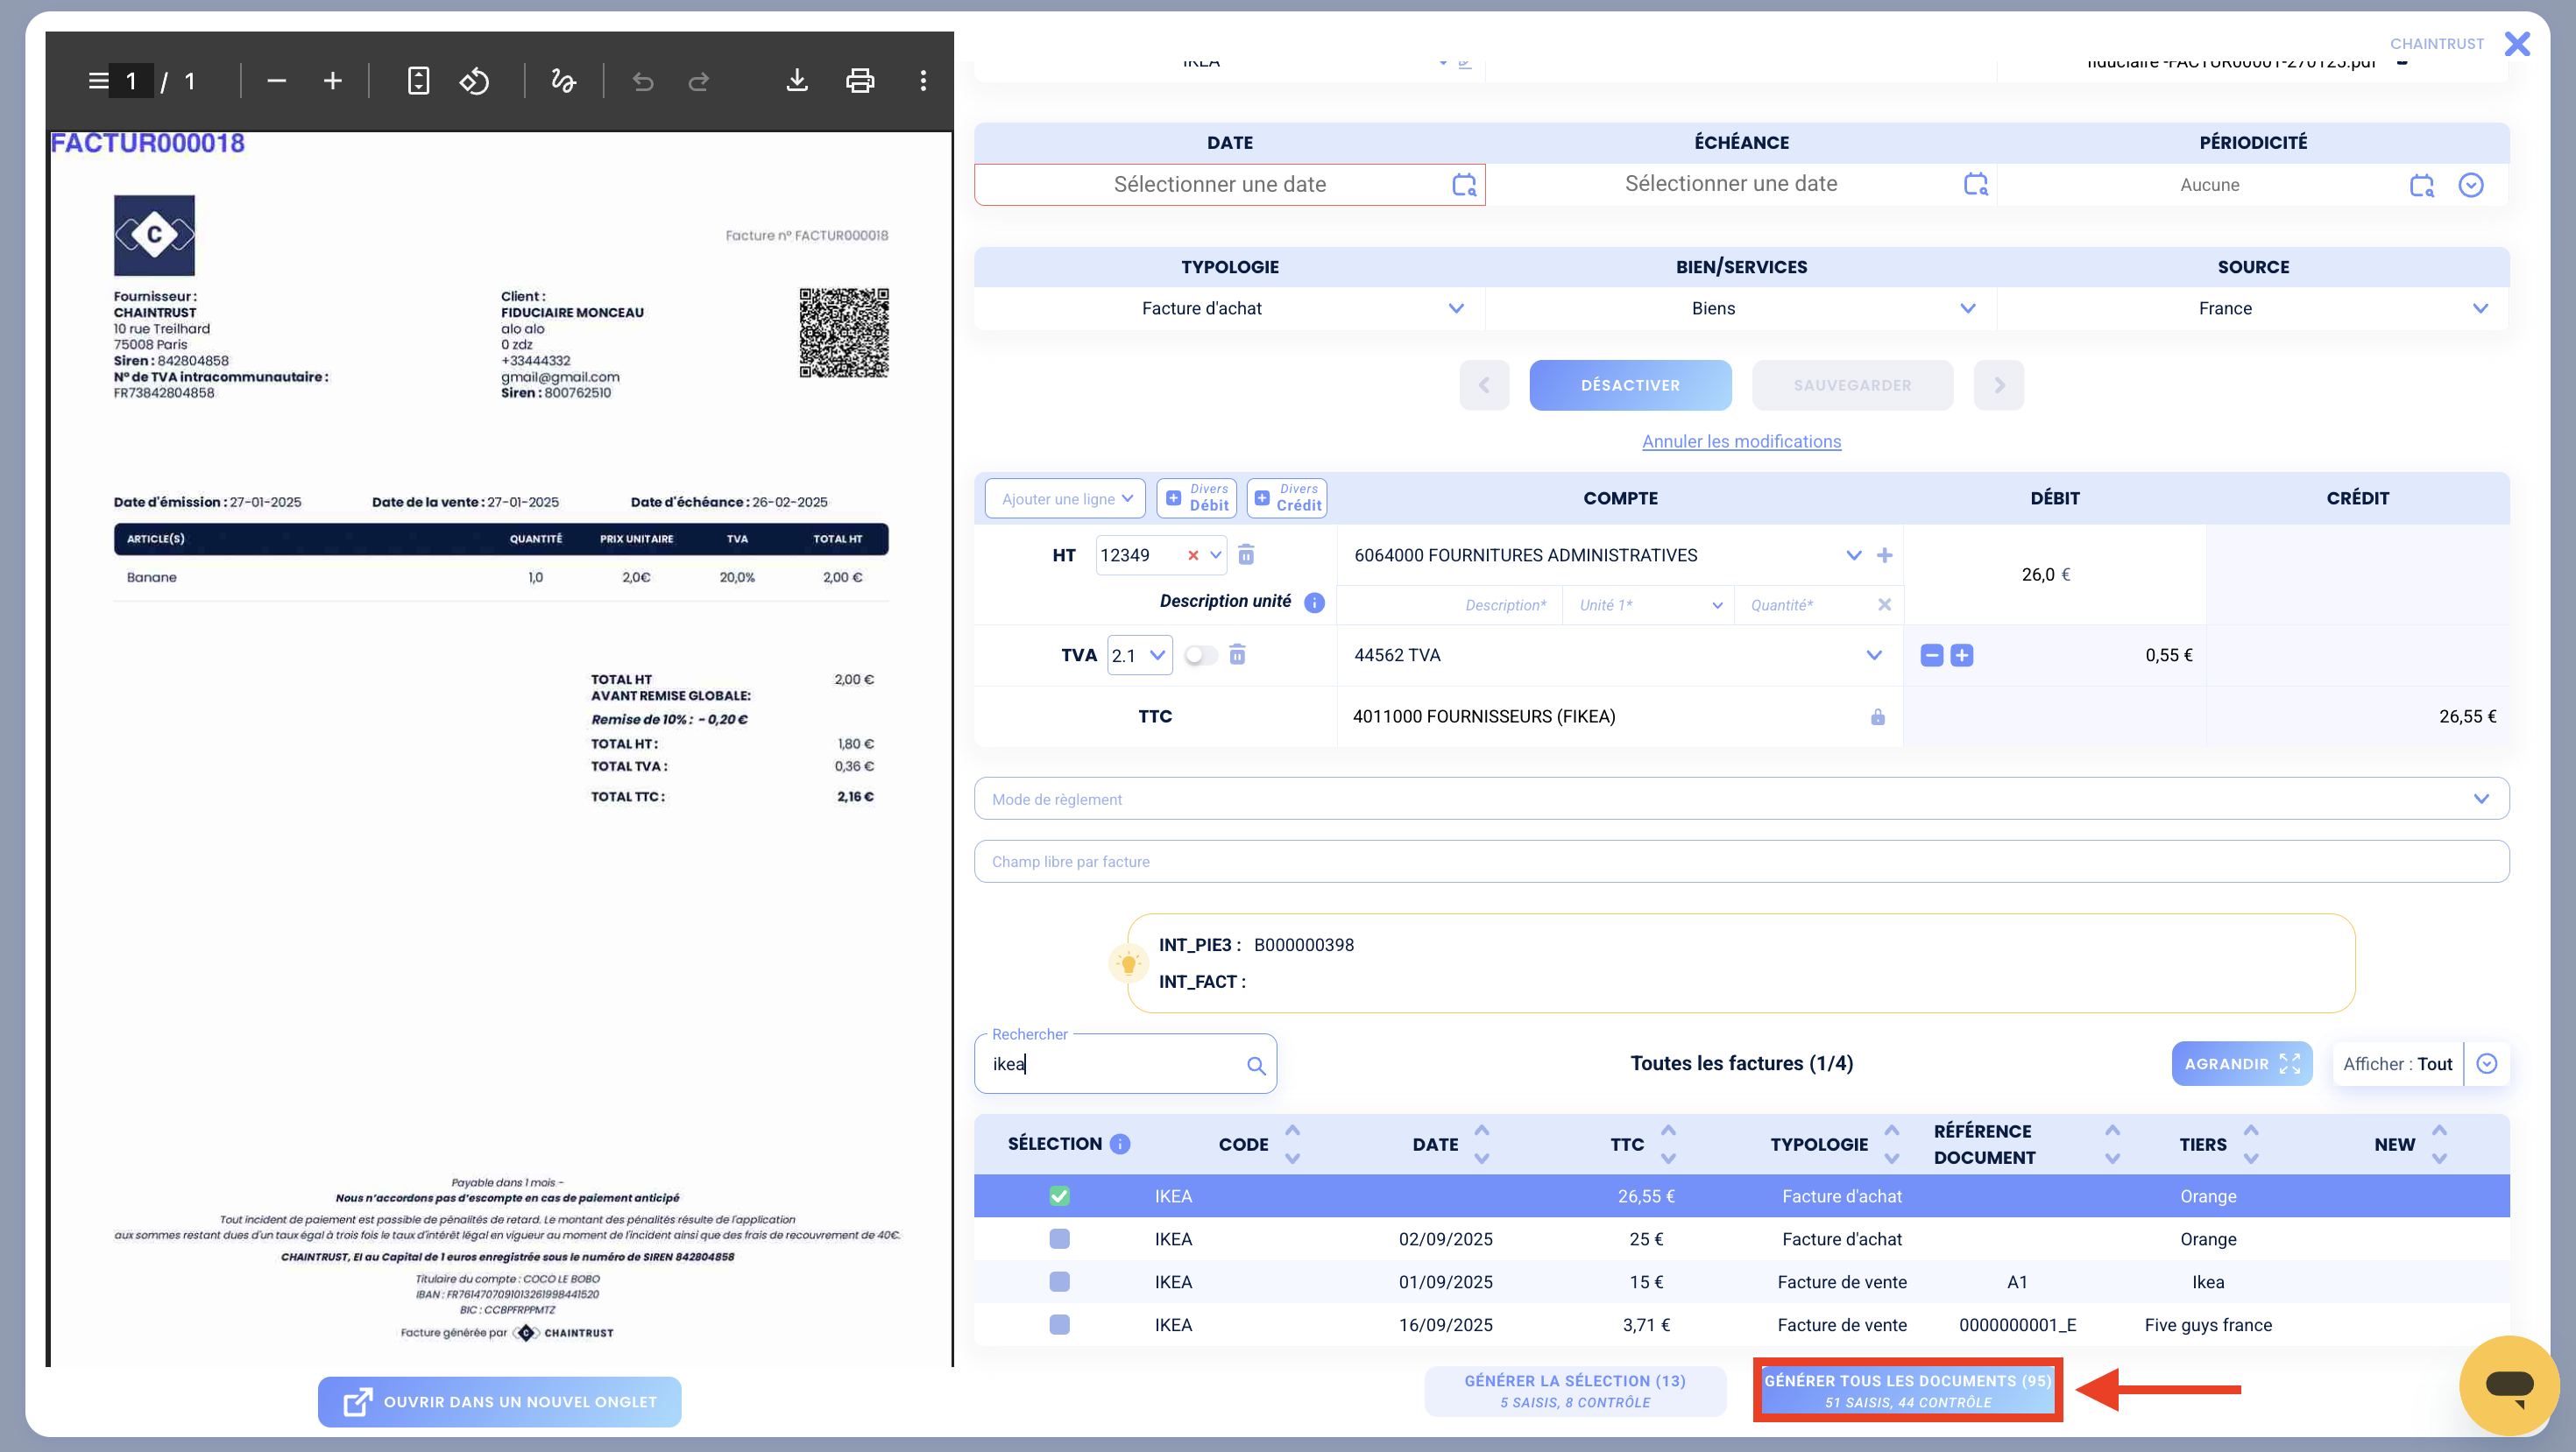Open the HT code 12349 dropdown
The height and width of the screenshot is (1452, 2576).
pos(1216,555)
